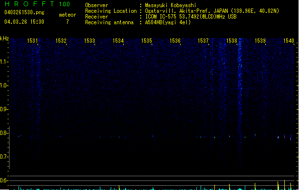Click the Receiving antenna label
The height and width of the screenshot is (190, 299).
(x=109, y=22)
